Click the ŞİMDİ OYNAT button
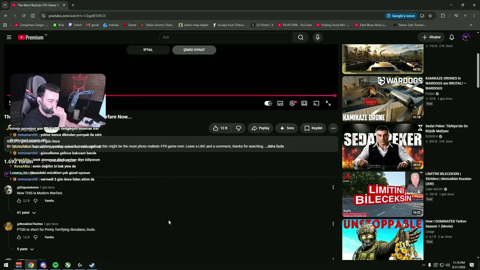Screen dimensions: 480x270 194,50
